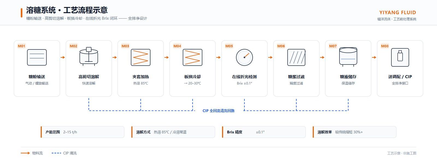
Task: Click the Brix 精度 ±0.1° spec box
Action: point(264,132)
